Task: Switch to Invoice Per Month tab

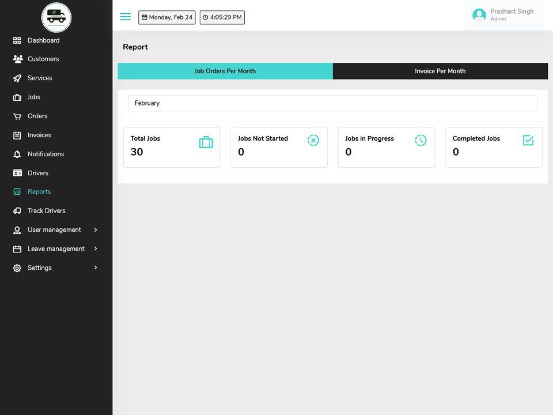Action: (440, 71)
